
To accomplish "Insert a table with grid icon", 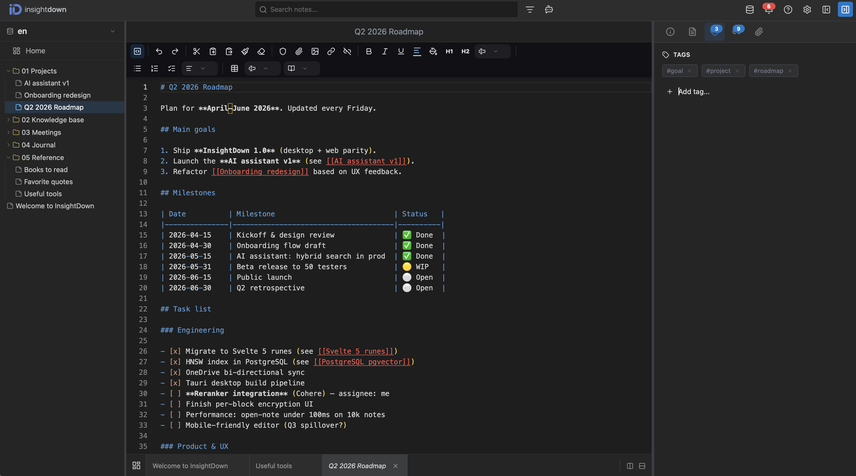I will point(235,68).
